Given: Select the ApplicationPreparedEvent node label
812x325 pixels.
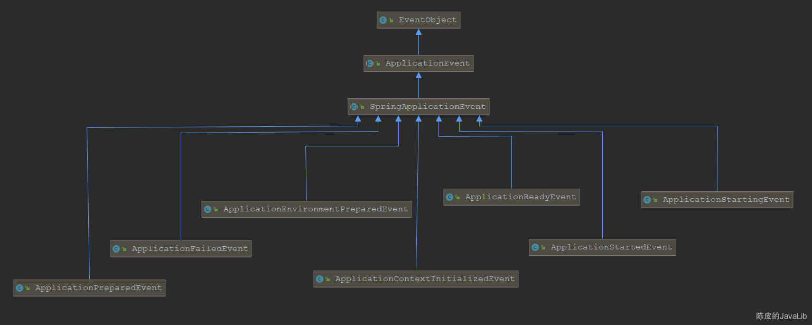Looking at the screenshot, I should click(x=98, y=288).
